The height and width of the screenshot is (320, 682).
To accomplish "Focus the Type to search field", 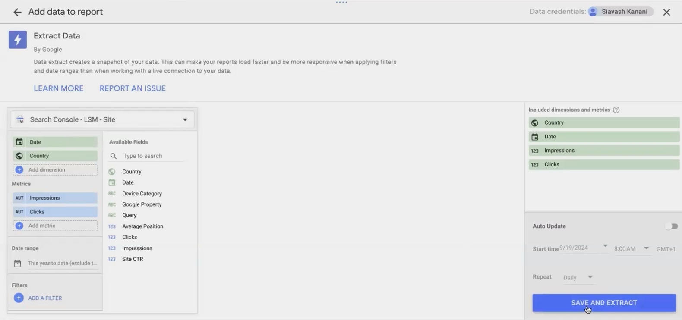I will tap(153, 156).
